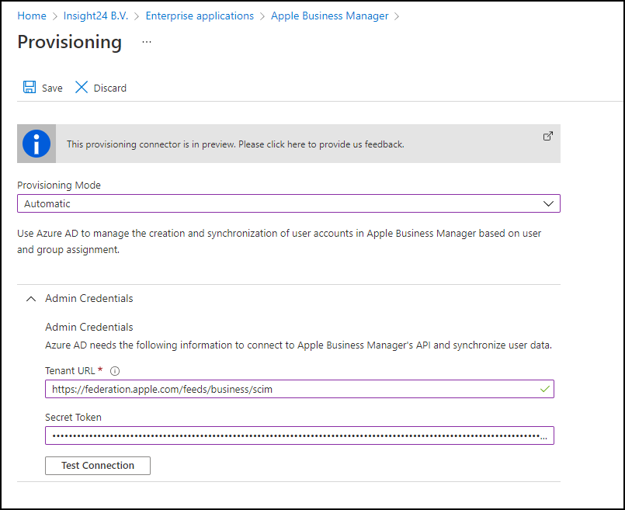Click the blue info icon in preview banner
625x510 pixels.
(36, 144)
